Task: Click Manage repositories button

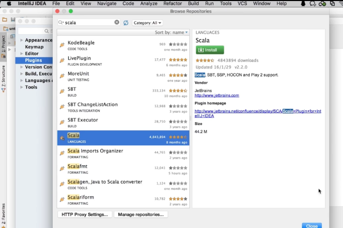Action: click(141, 215)
